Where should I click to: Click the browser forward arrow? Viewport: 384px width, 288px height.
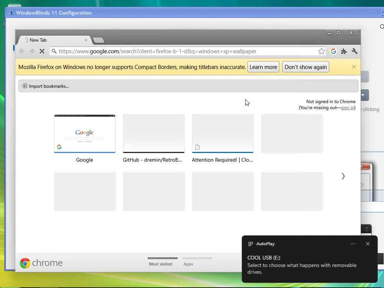(32, 51)
